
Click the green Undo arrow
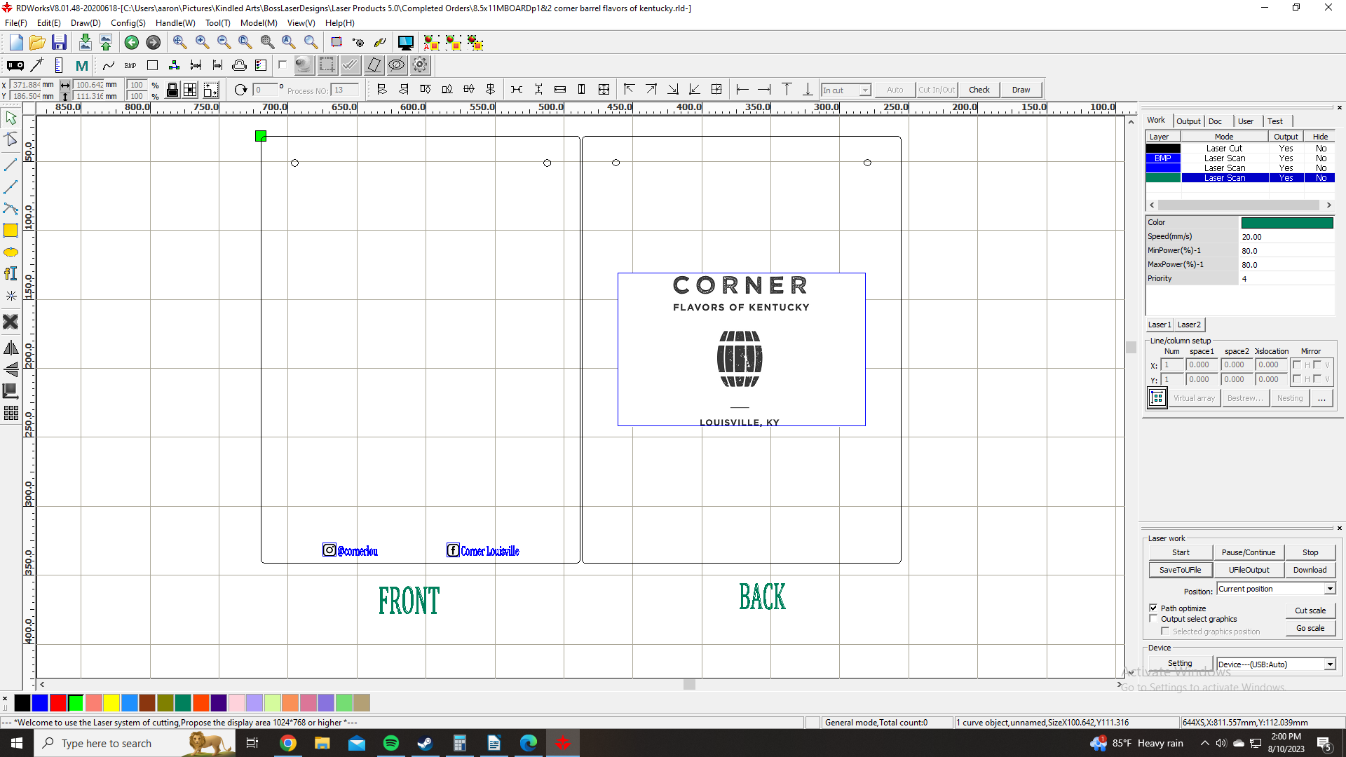[131, 43]
